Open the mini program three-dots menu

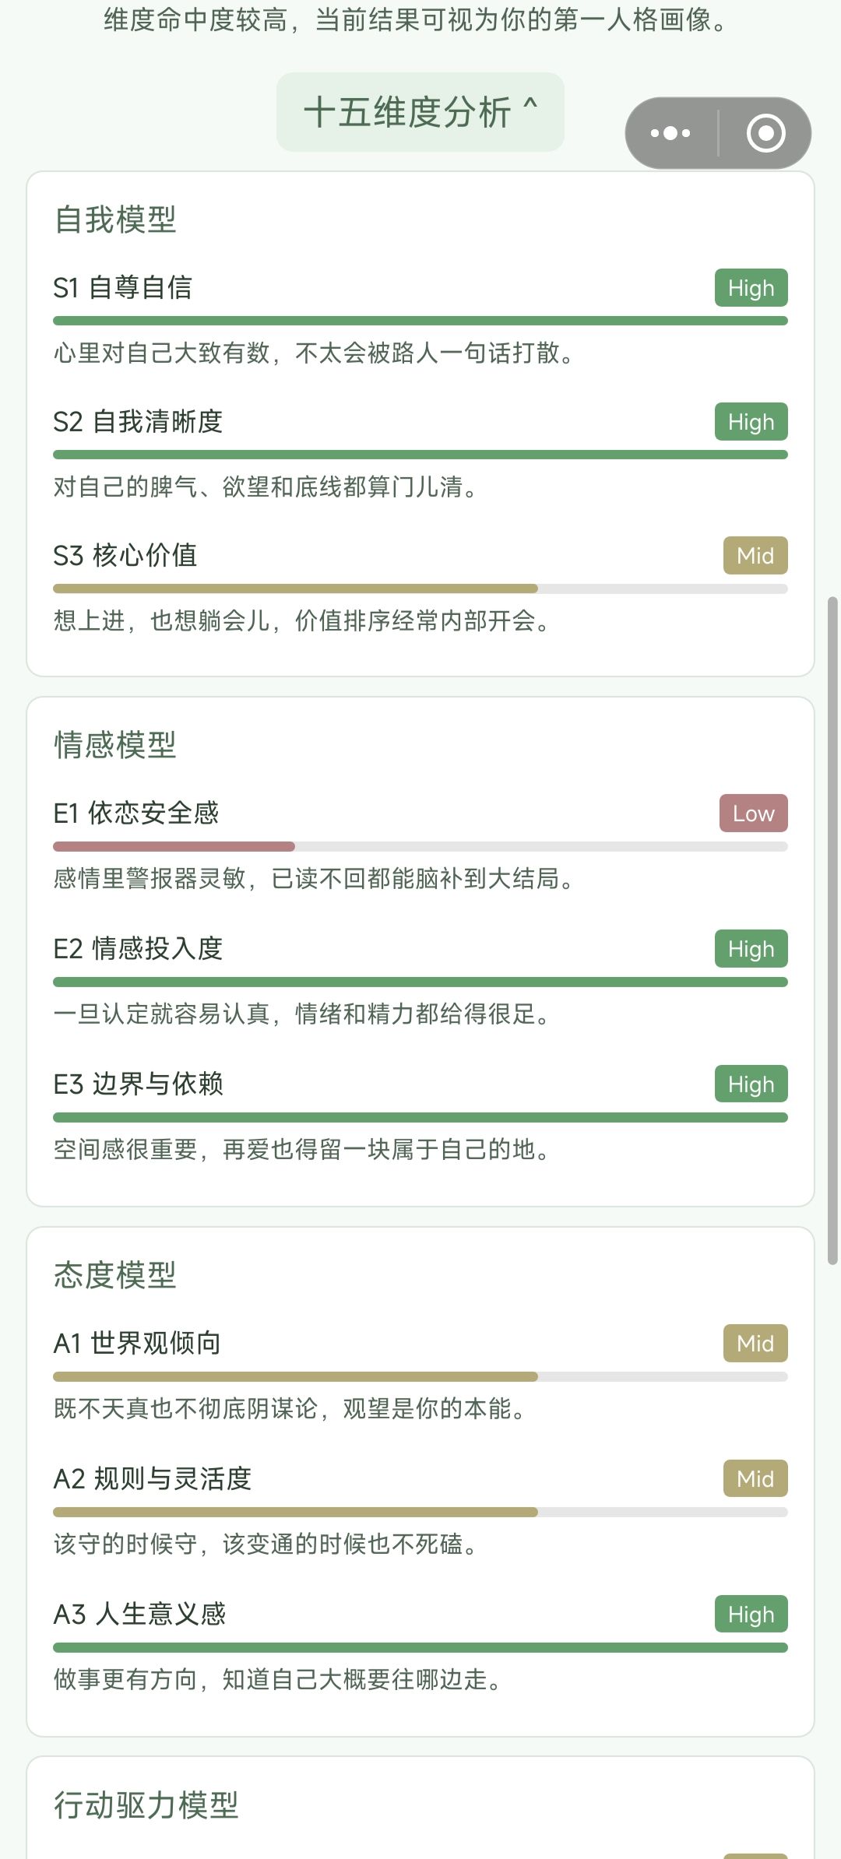pyautogui.click(x=670, y=133)
